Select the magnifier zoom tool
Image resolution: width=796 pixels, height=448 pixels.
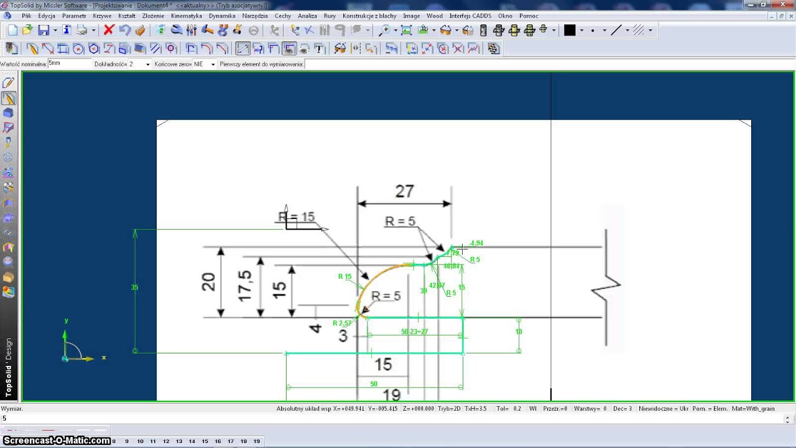coord(386,30)
